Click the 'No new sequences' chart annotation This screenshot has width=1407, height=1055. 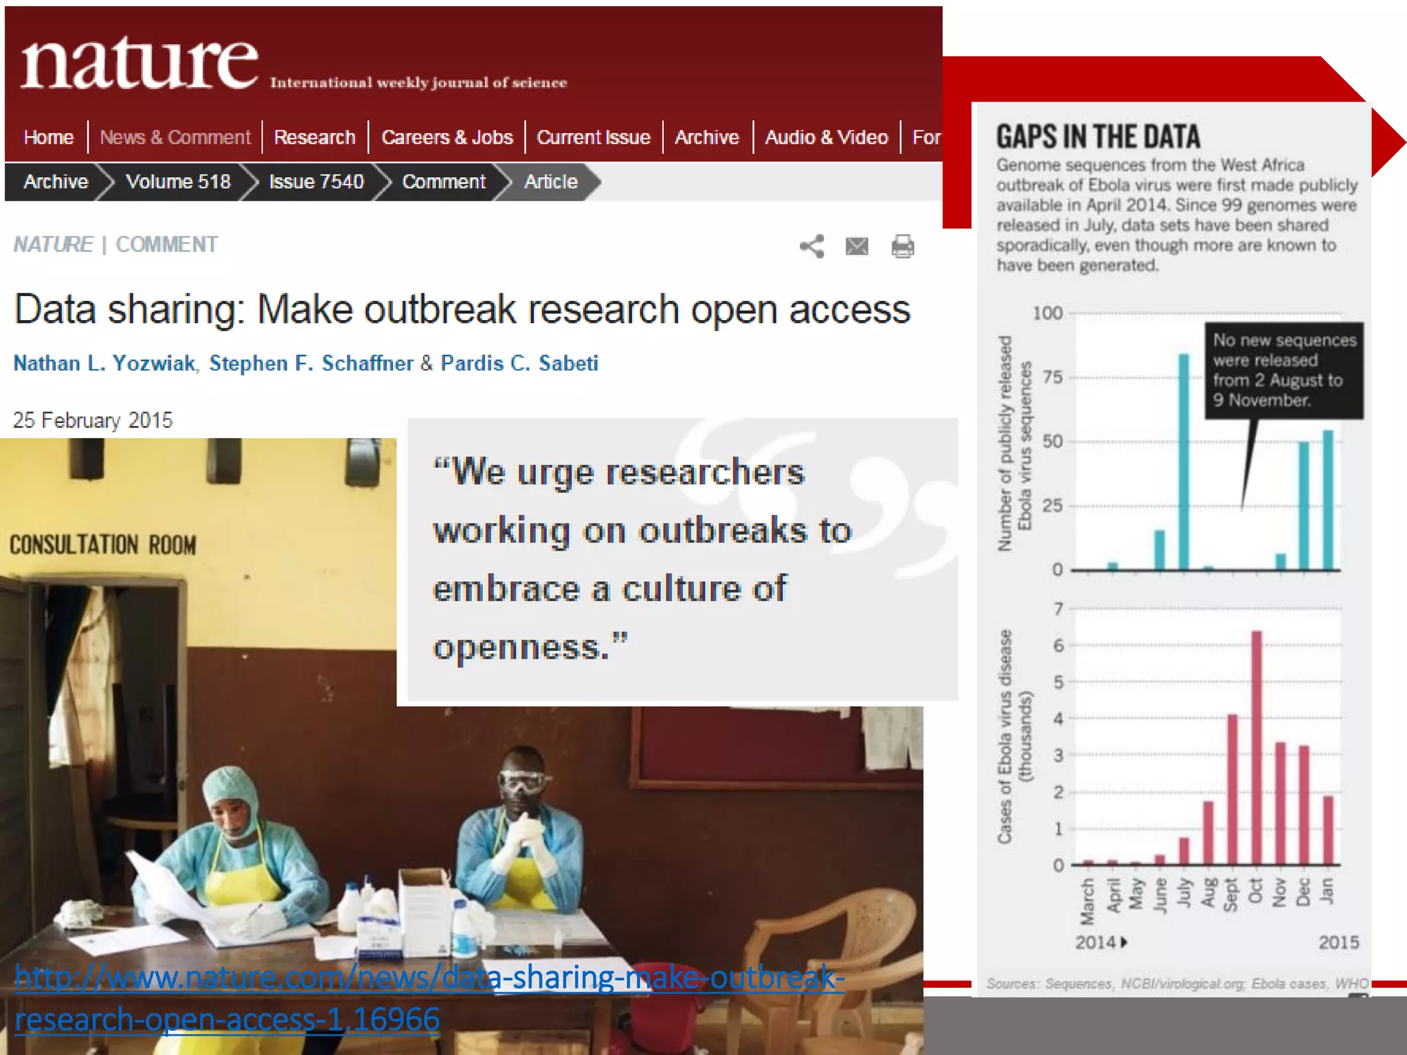point(1284,370)
